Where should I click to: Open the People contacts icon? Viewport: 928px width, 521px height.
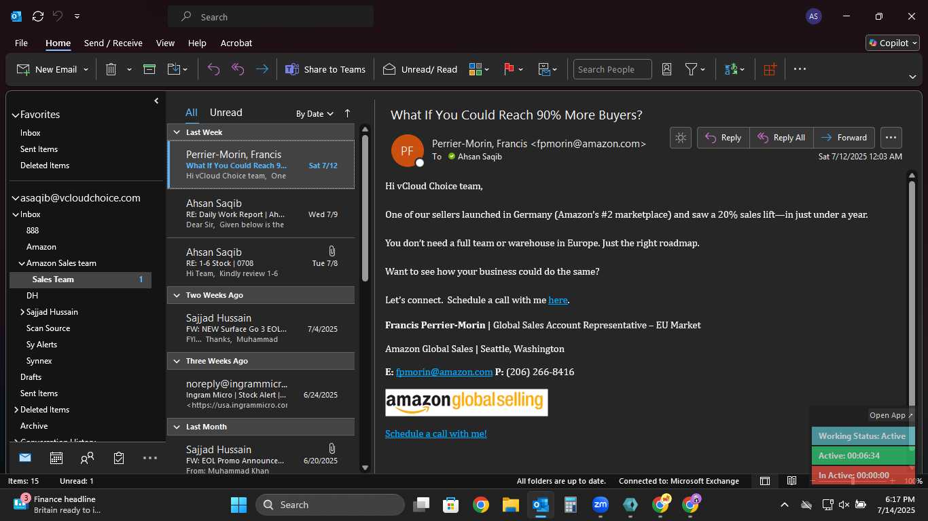pos(87,458)
